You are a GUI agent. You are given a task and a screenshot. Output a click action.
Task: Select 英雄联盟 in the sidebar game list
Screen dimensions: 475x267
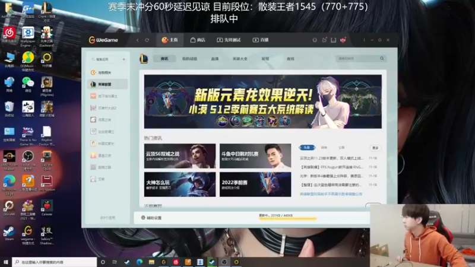click(x=107, y=84)
